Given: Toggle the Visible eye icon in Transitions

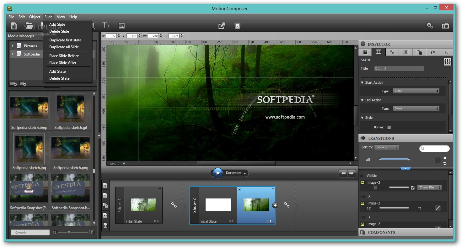Looking at the screenshot, I should click(x=362, y=176).
